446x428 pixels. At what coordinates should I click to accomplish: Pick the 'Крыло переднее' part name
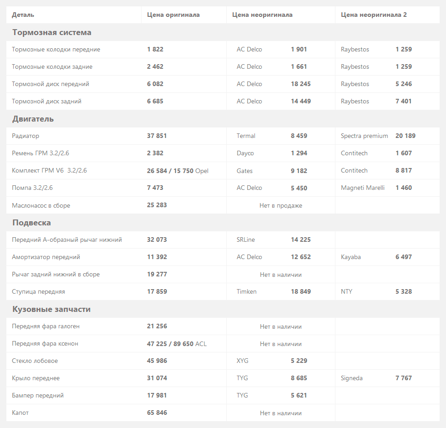pos(36,378)
